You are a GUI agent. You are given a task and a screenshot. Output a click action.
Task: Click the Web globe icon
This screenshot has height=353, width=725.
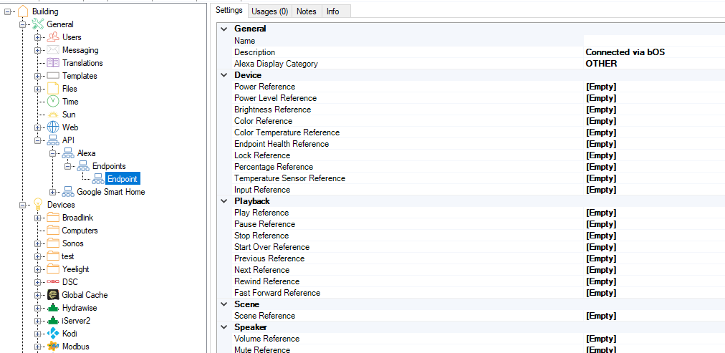[x=53, y=127]
